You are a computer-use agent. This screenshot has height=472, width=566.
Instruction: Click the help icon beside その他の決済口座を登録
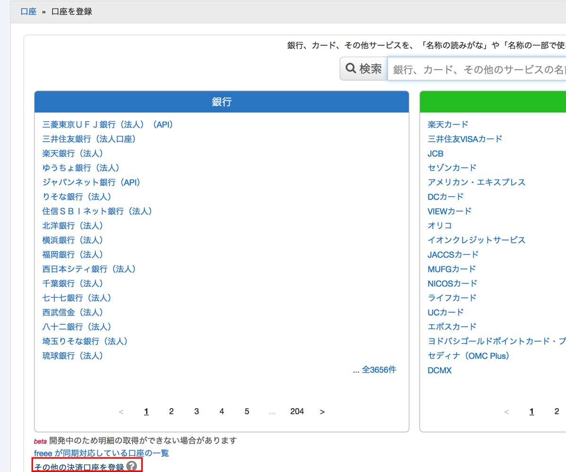(132, 466)
